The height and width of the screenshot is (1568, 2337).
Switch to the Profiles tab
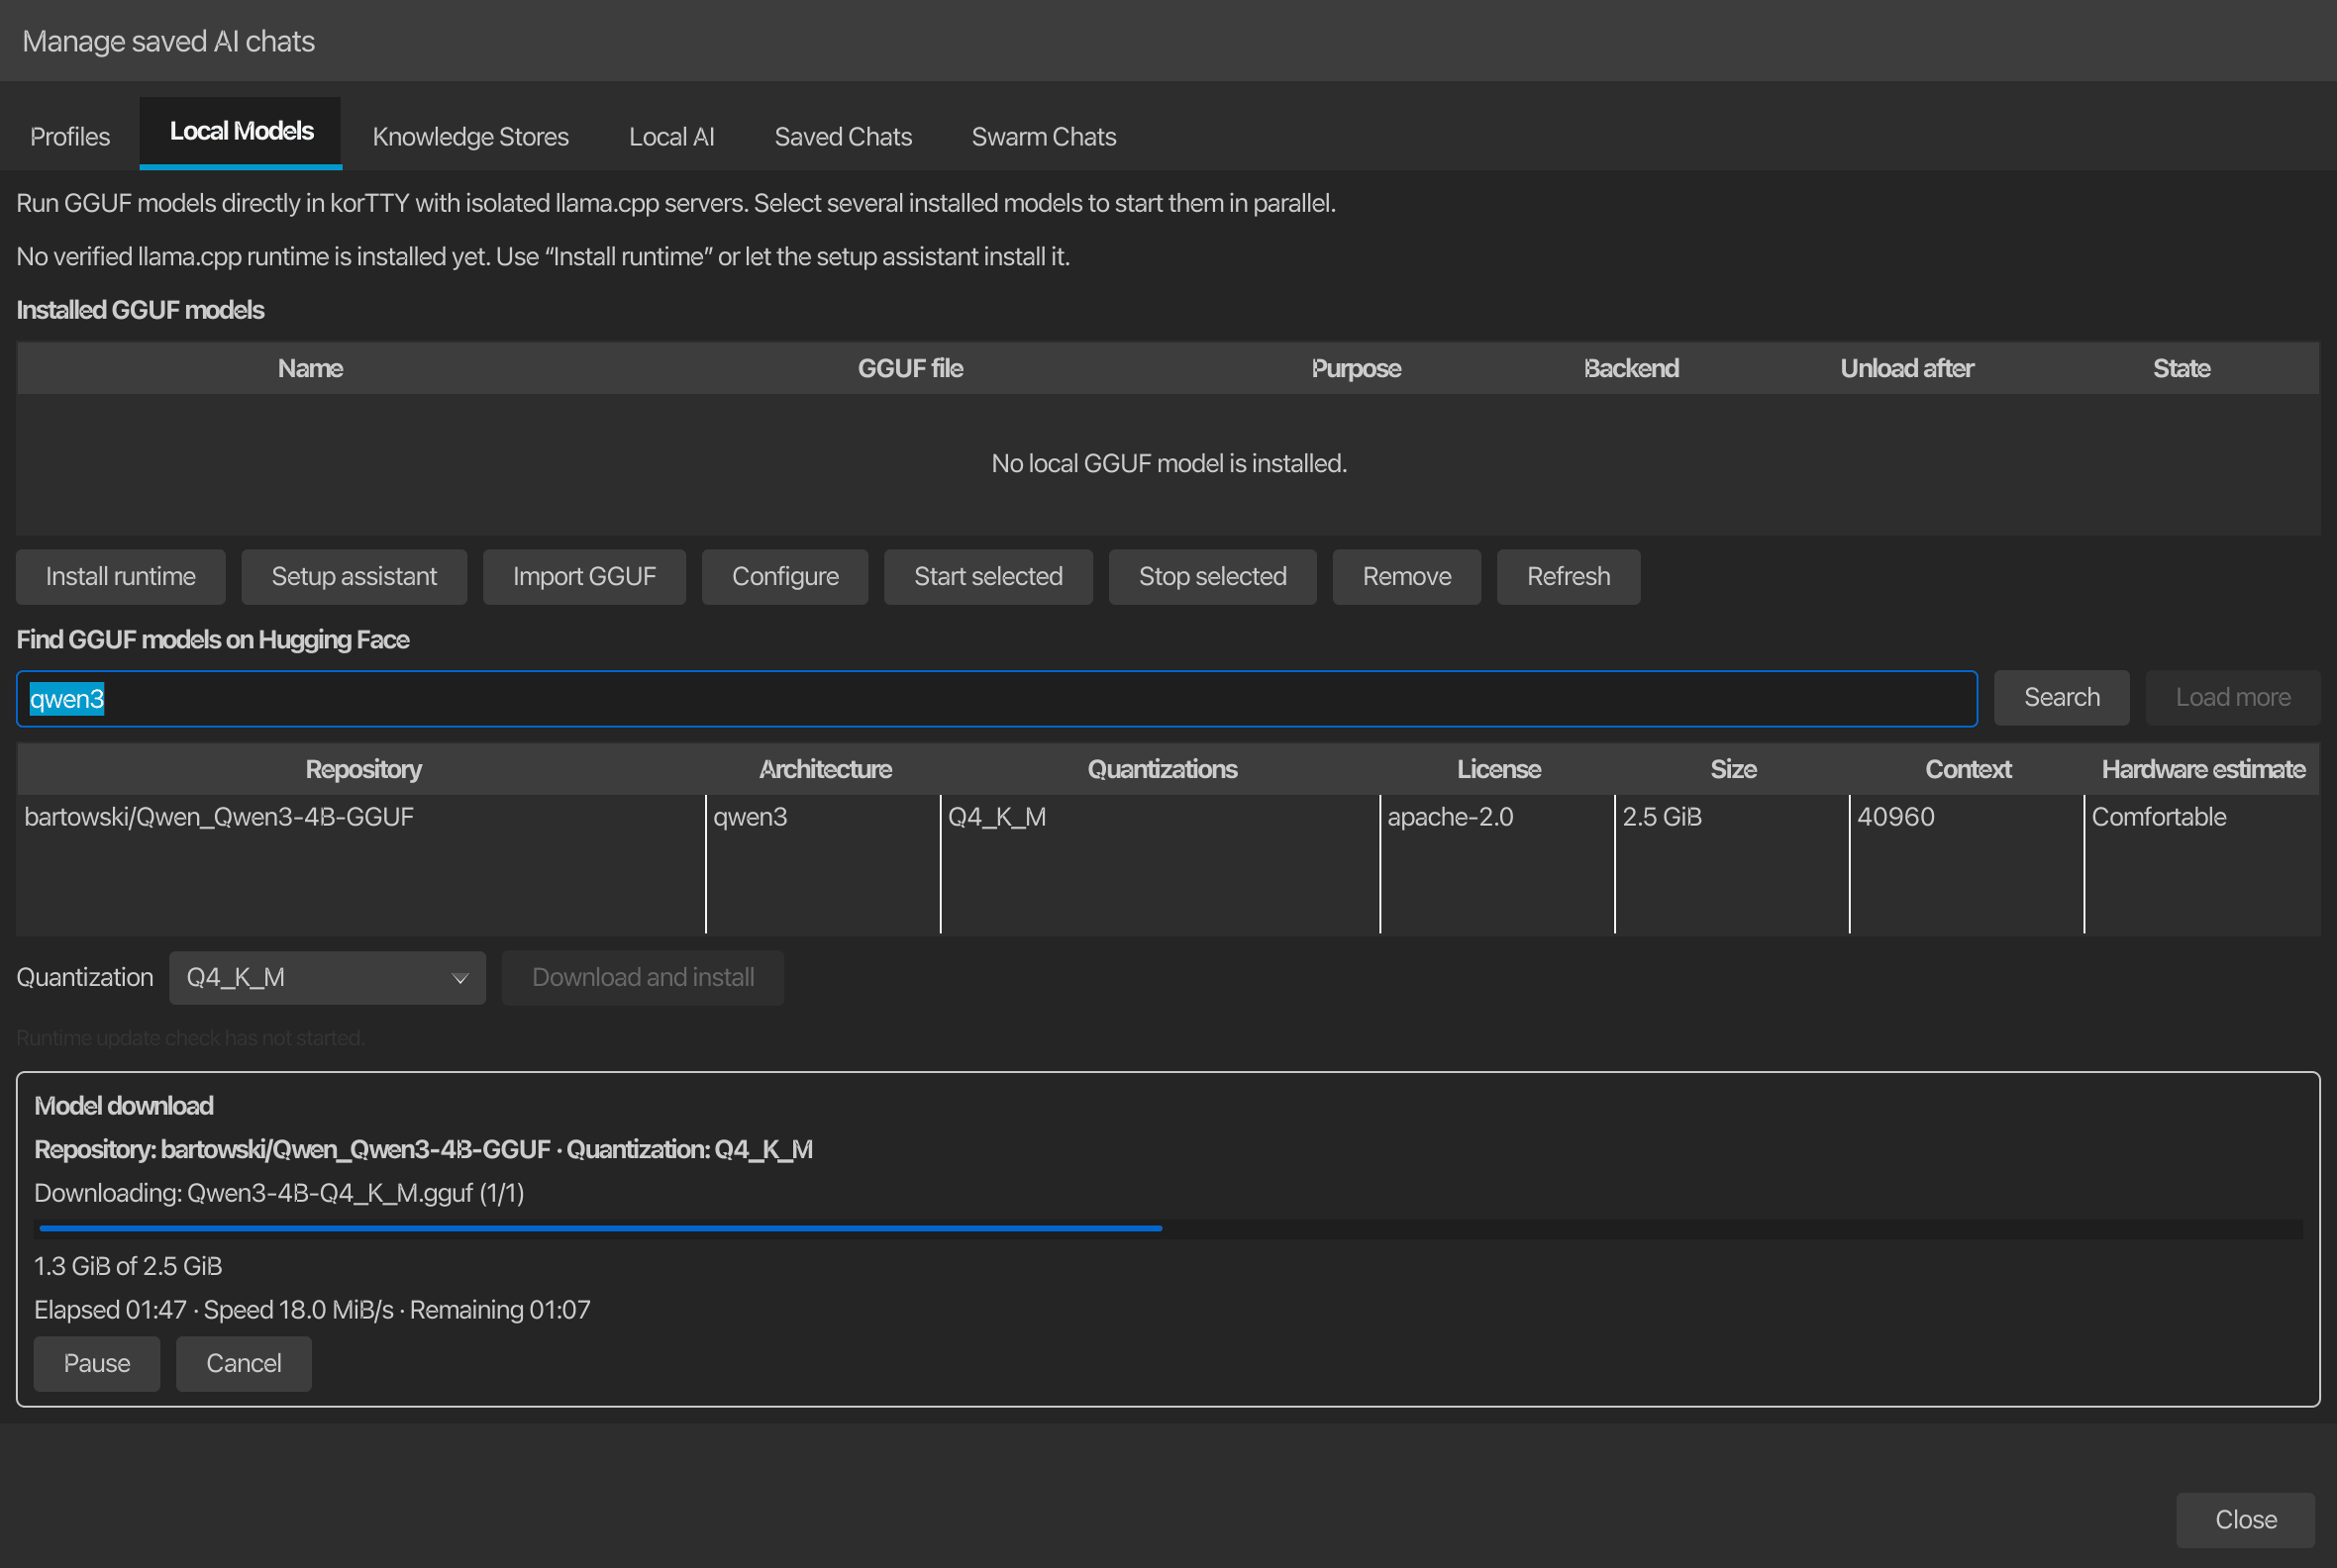70,136
